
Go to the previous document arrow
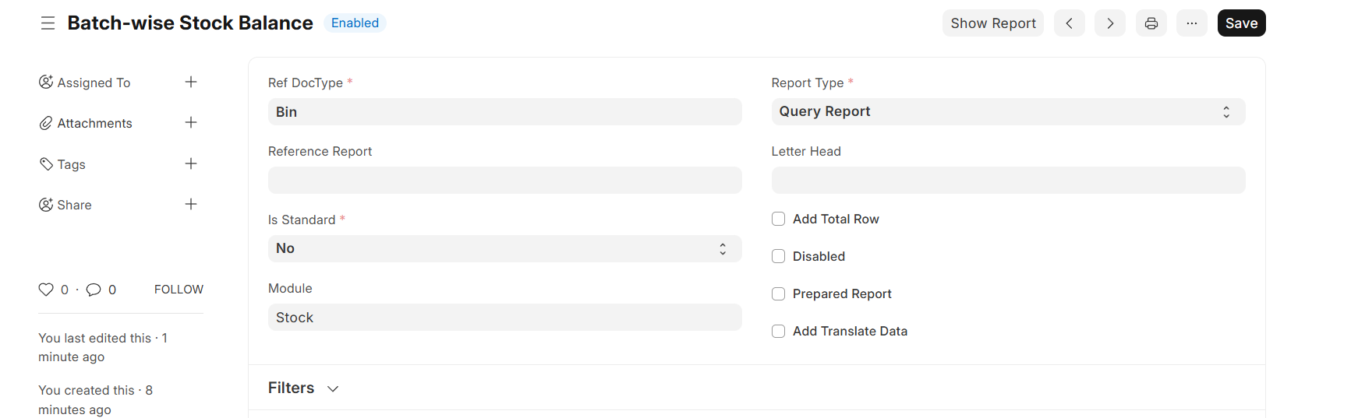1069,23
